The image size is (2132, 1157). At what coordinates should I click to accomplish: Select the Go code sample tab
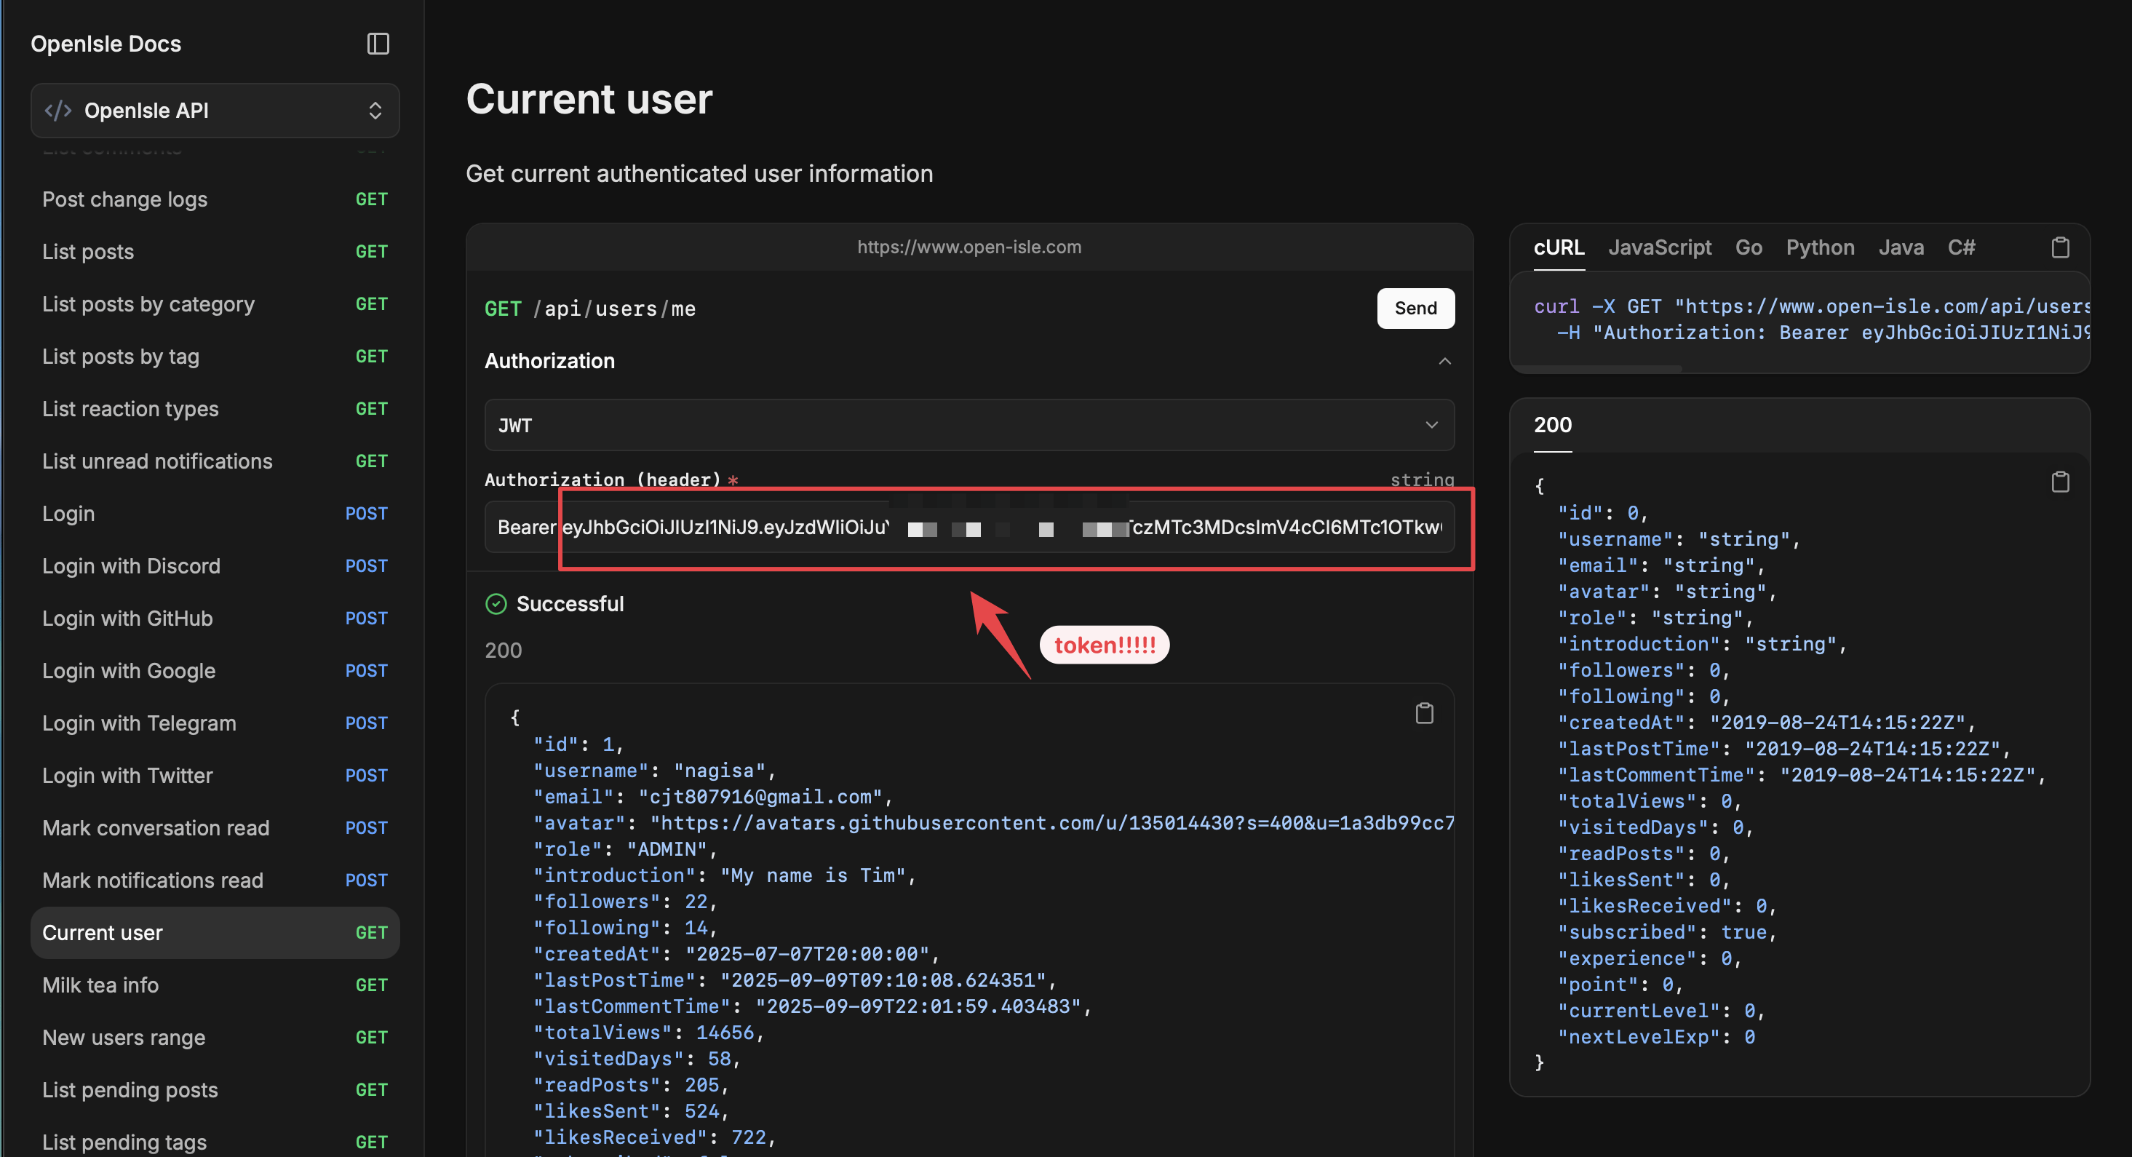point(1748,247)
